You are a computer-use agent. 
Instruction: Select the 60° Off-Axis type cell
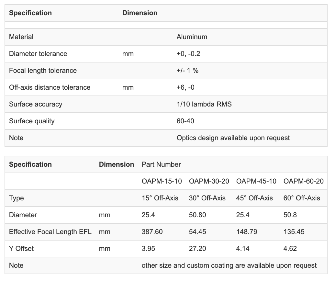click(302, 198)
